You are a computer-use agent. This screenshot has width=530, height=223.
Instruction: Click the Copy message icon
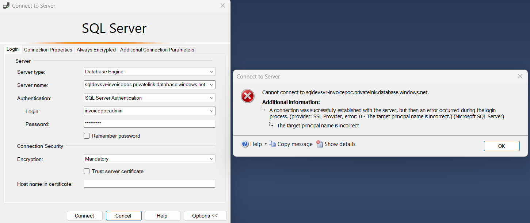coord(272,144)
